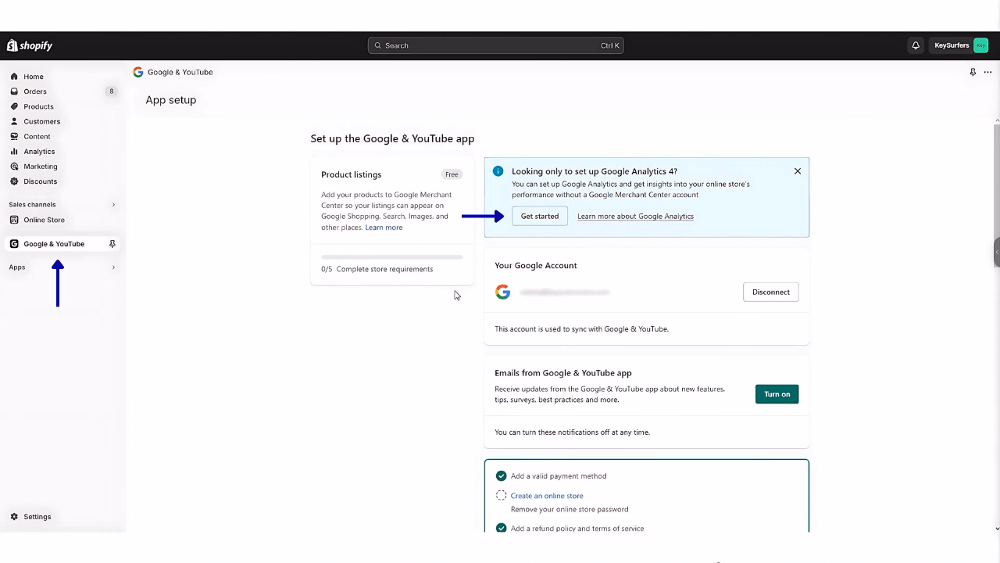
Task: Click the Settings gear icon
Action: (x=14, y=517)
